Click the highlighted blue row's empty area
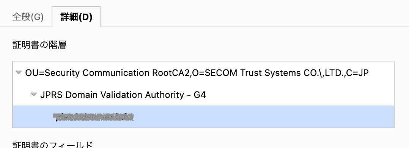Viewport: 409px width, 148px height. coord(261,117)
